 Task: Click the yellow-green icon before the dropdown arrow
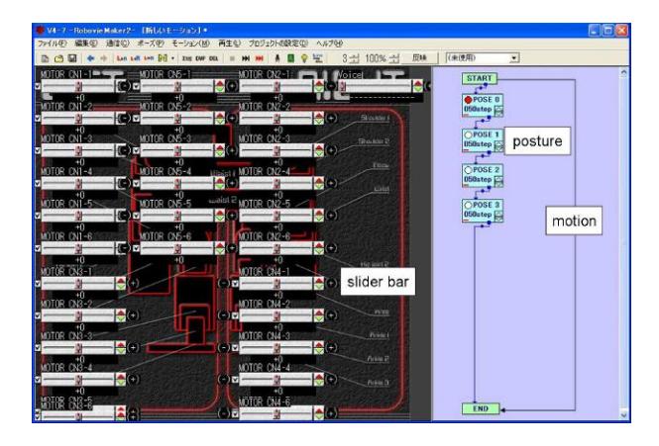[163, 58]
